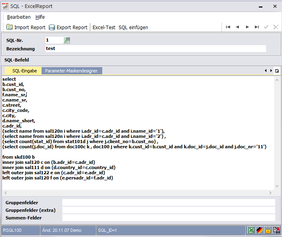Image resolution: width=282 pixels, height=237 pixels.
Task: Click the Excel icon in status bar
Action: coord(251,230)
